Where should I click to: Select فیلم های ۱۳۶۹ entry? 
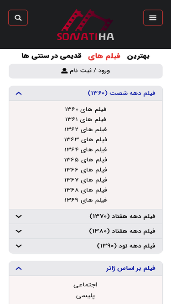click(x=86, y=200)
